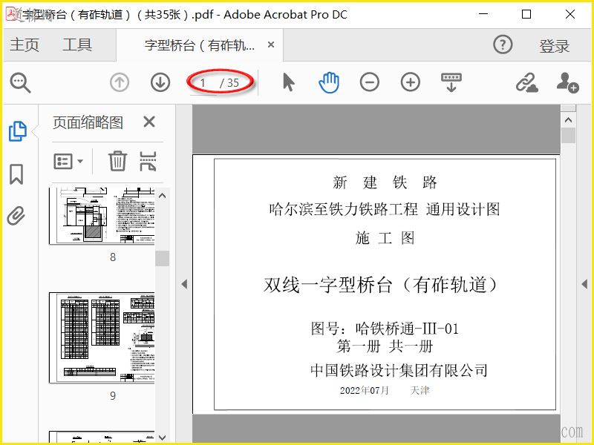Click date text 2022年07月
Image resolution: width=594 pixels, height=445 pixels.
(364, 390)
